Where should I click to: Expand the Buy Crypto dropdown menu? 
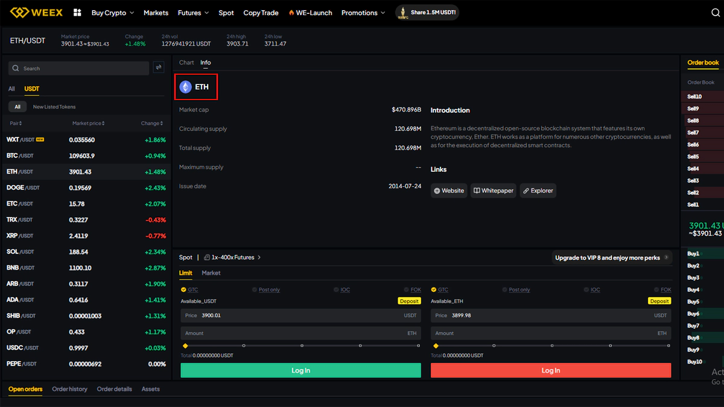(x=112, y=13)
